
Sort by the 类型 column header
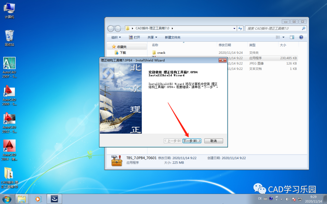coord(252,45)
